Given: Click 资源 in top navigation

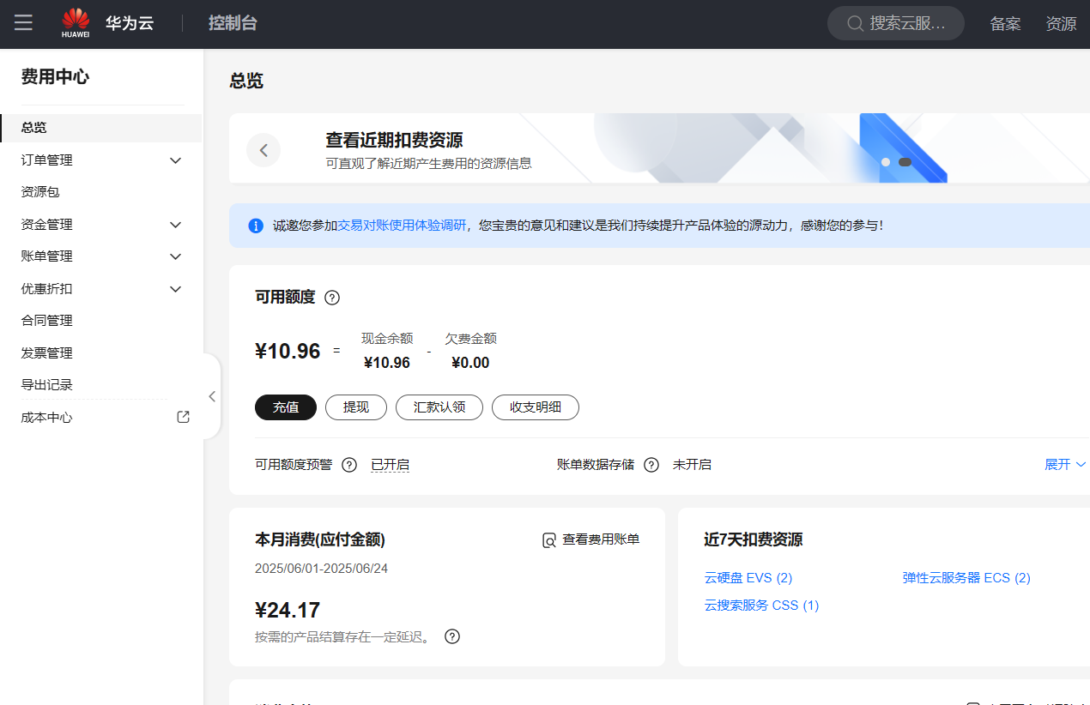Looking at the screenshot, I should click(1061, 24).
